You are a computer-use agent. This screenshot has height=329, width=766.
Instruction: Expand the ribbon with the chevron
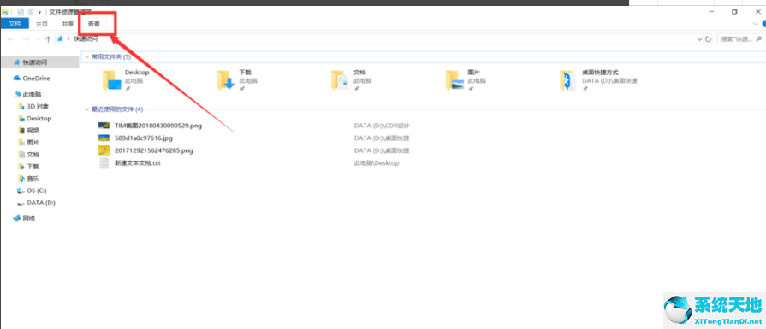[756, 23]
